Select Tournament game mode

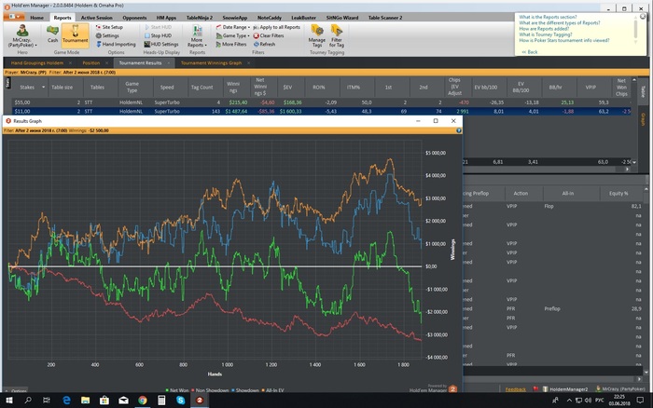point(75,35)
